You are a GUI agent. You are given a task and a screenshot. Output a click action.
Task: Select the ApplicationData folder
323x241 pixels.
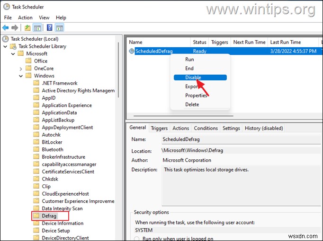(59, 112)
